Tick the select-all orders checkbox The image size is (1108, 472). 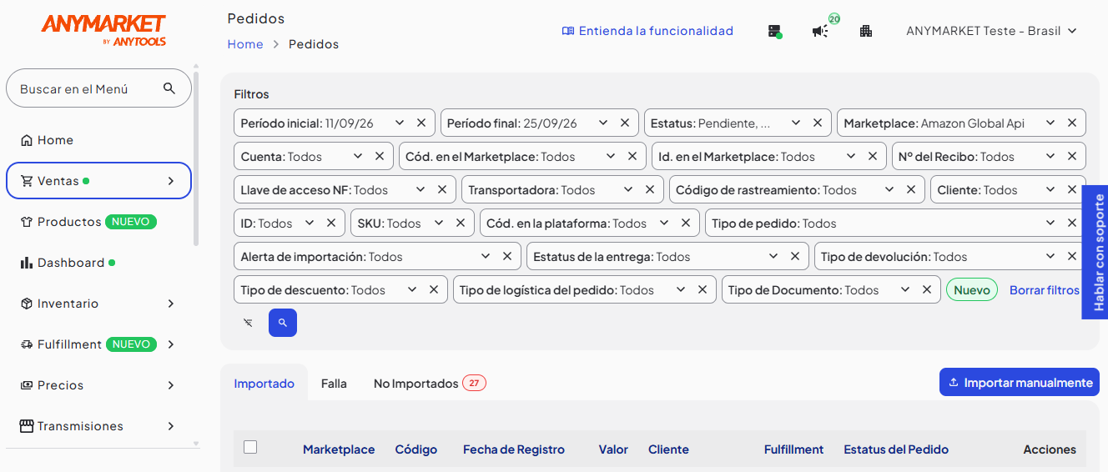point(250,447)
